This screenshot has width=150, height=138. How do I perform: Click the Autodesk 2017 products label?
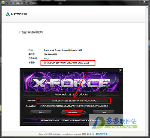71,94
